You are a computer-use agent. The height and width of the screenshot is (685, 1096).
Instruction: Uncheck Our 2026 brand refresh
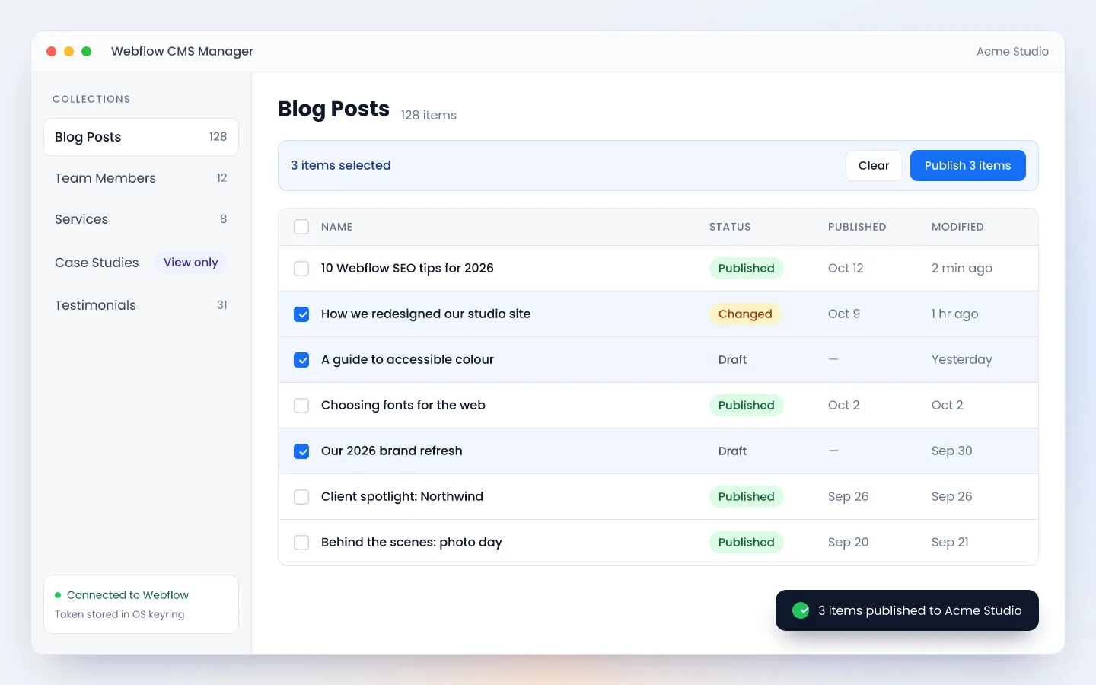301,451
